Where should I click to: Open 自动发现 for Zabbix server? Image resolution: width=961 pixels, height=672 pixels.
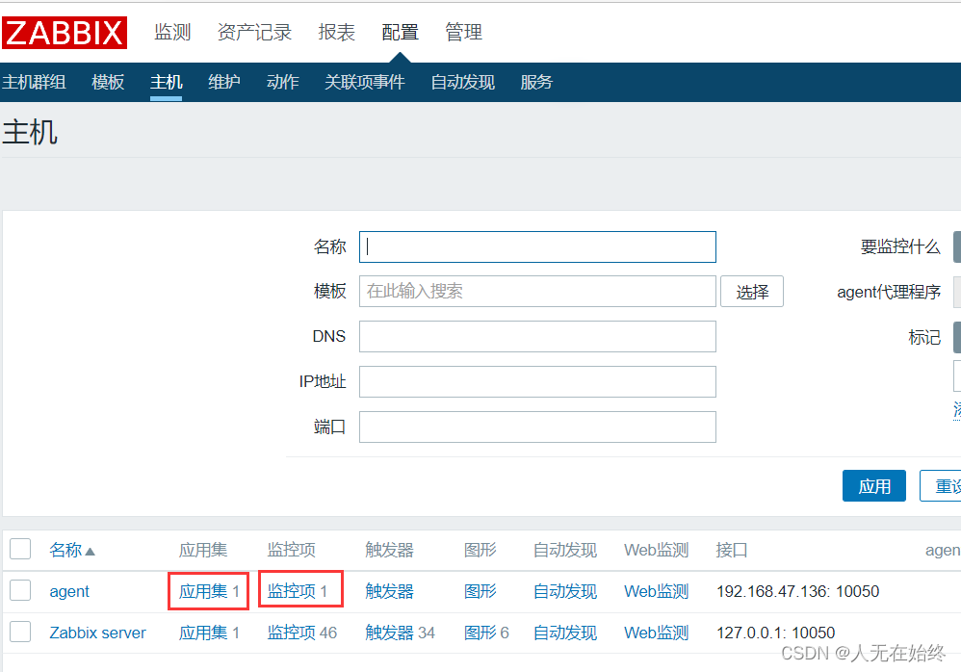[x=565, y=633]
